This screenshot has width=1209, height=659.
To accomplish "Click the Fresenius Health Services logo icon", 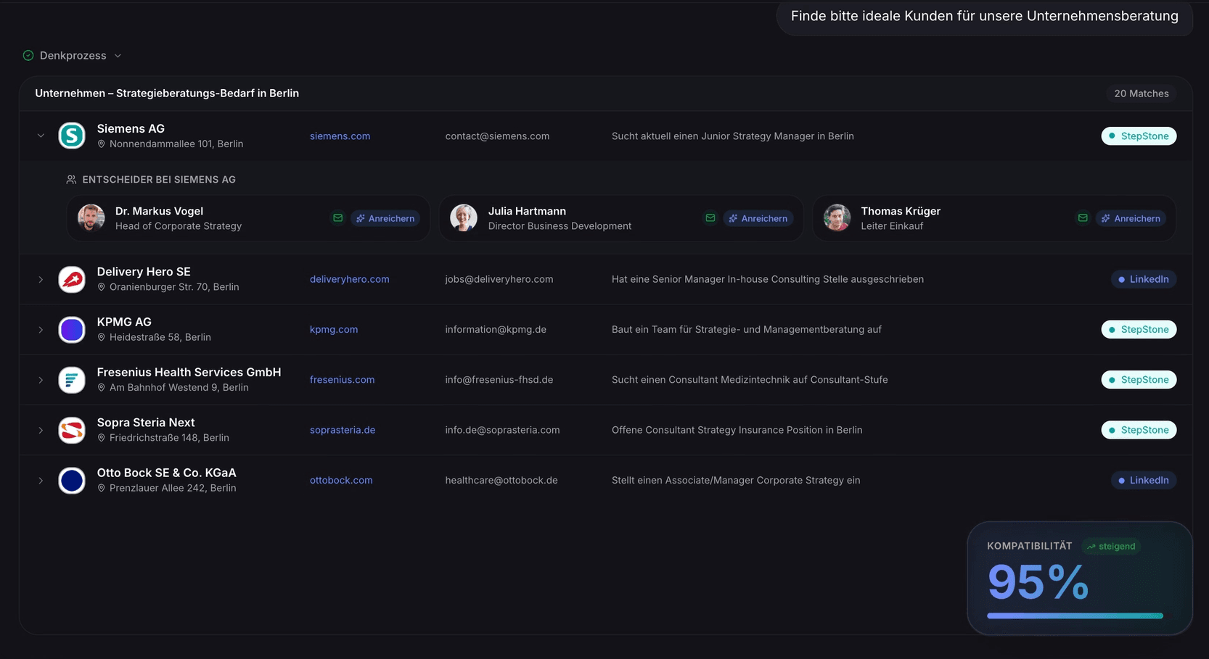I will (x=72, y=380).
